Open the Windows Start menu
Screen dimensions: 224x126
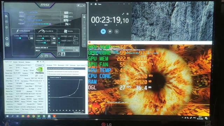click(7, 116)
